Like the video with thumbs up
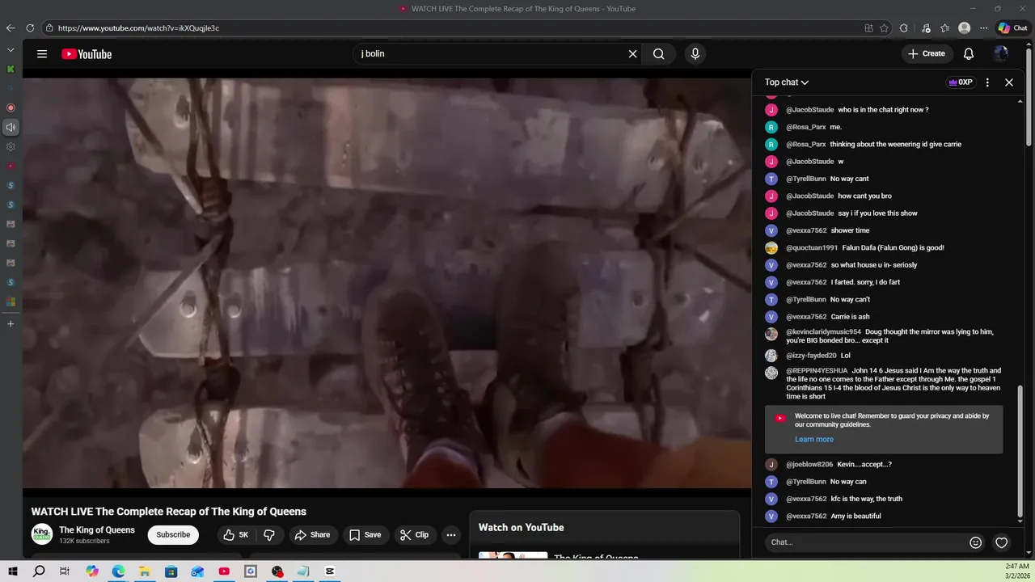The image size is (1035, 582). (236, 535)
